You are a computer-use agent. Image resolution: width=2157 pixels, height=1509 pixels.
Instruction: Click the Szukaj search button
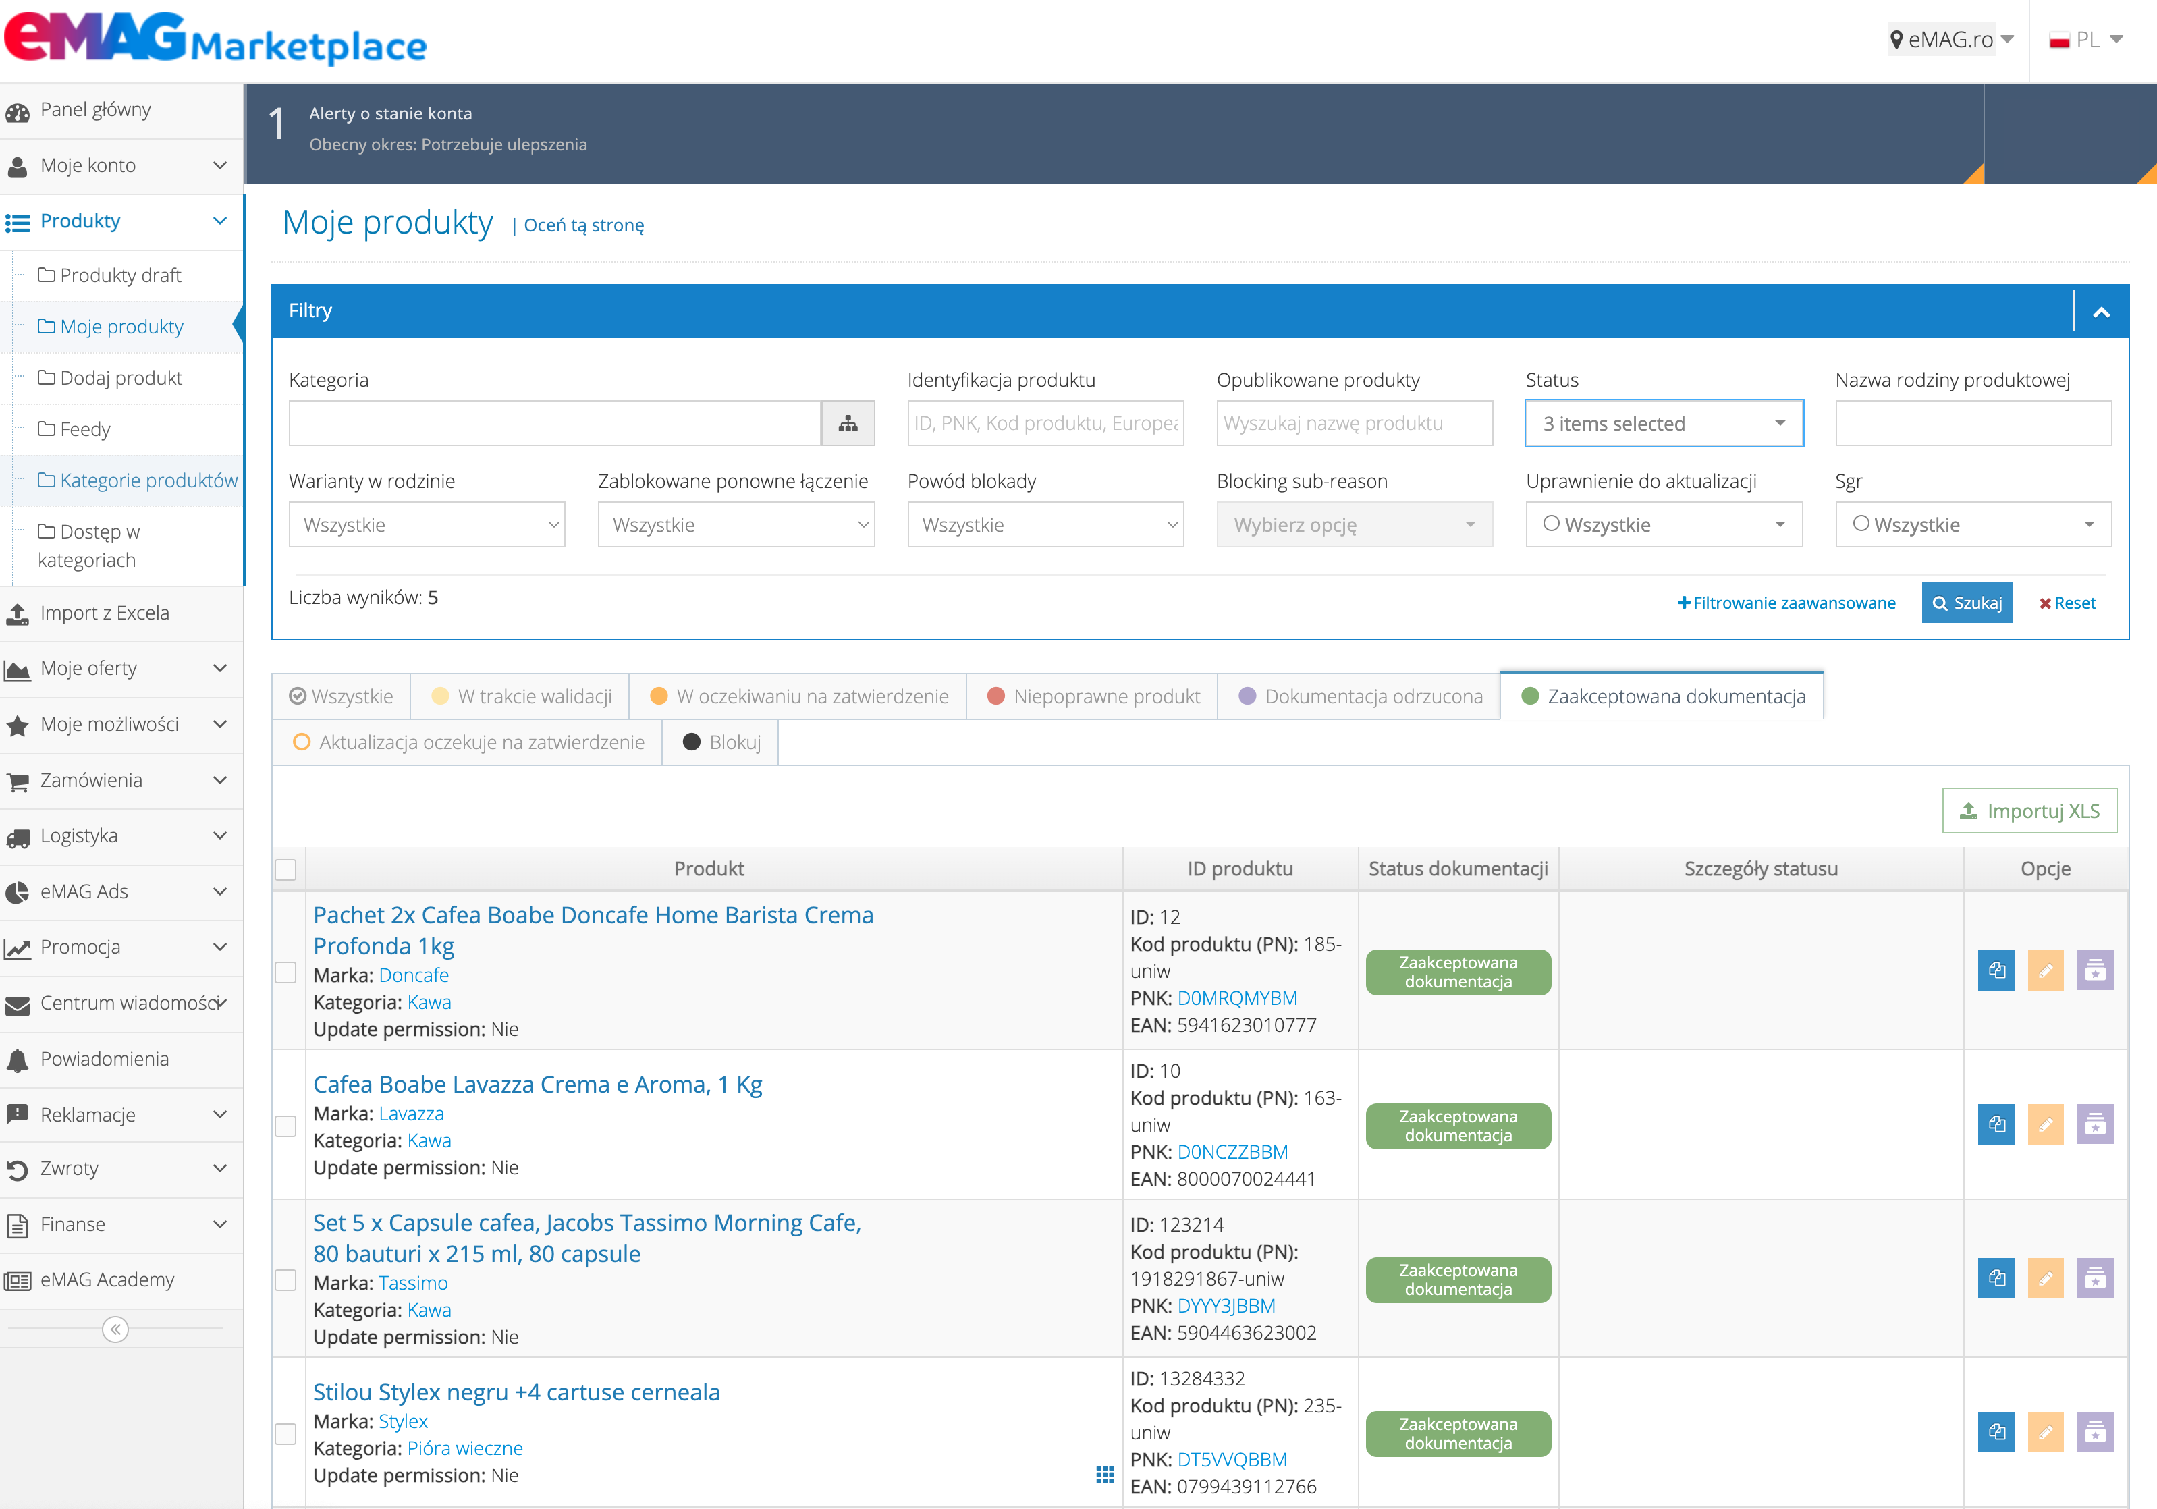[1967, 603]
